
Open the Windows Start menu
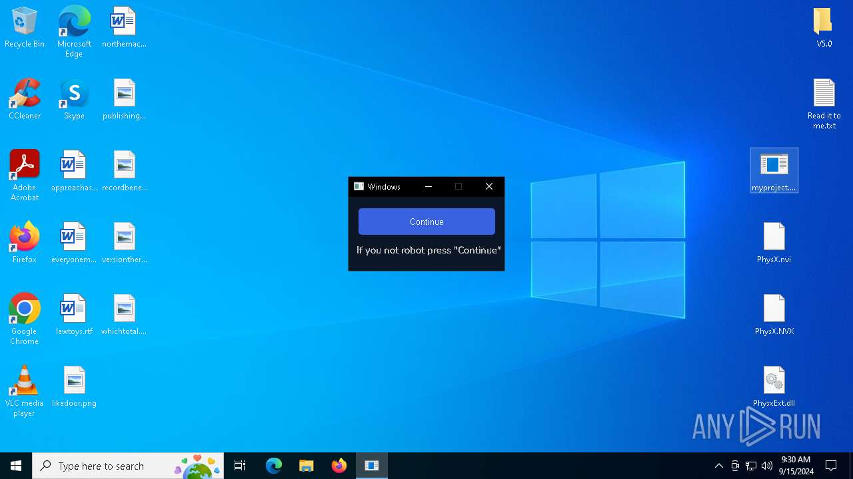16,466
